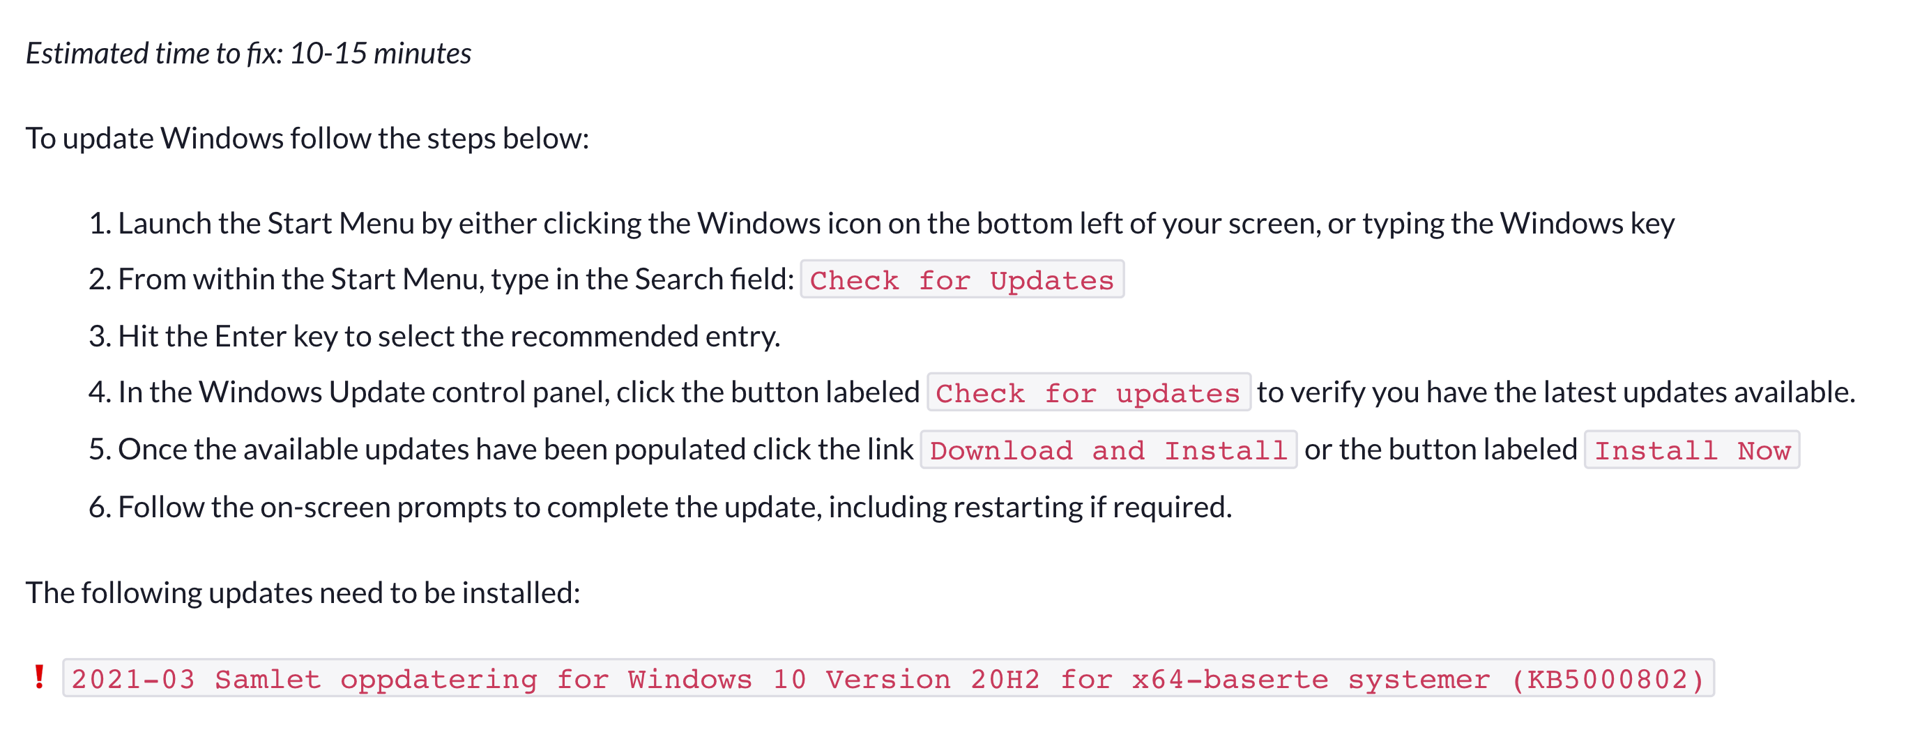Click "Check for updates" code in step 4
Image resolution: width=1906 pixels, height=732 pixels.
point(1088,393)
